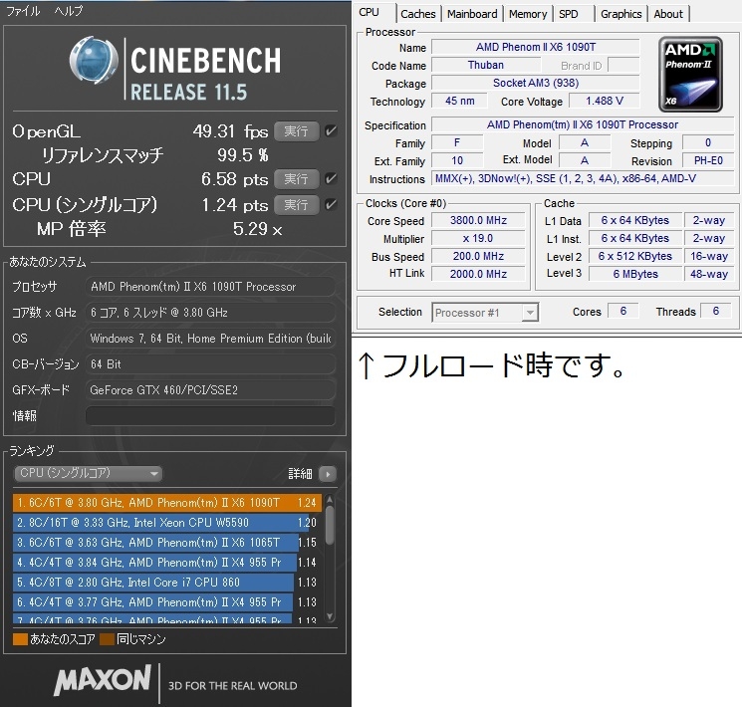Click the Cinebench globe logo icon

point(94,61)
